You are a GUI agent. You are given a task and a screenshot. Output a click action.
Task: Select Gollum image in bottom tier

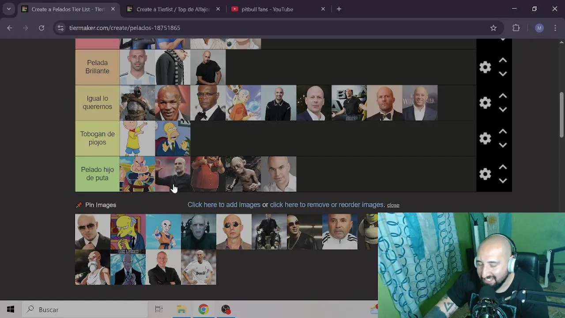click(243, 174)
